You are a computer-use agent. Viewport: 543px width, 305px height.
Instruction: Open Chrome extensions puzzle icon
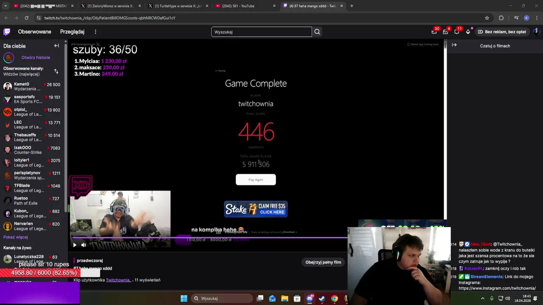(501, 18)
